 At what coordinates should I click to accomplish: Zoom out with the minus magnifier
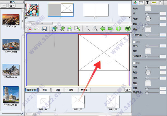pos(87,29)
